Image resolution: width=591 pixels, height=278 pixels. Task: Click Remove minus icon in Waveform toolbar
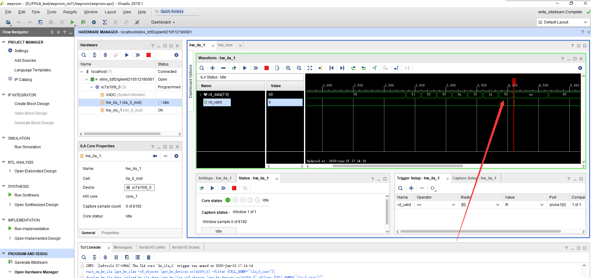pyautogui.click(x=223, y=68)
